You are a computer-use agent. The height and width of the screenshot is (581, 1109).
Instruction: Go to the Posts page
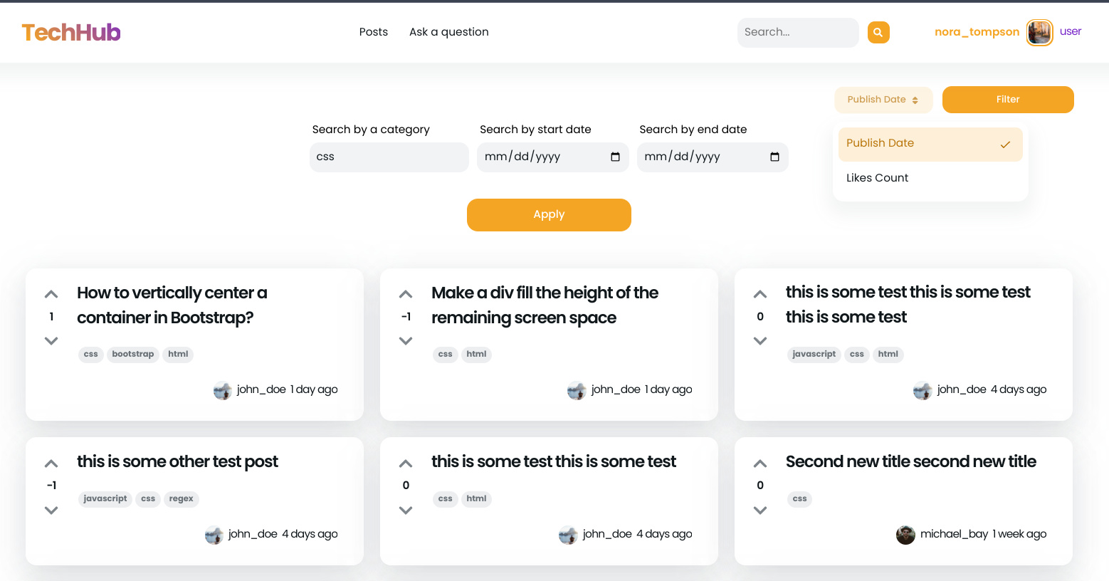[373, 31]
